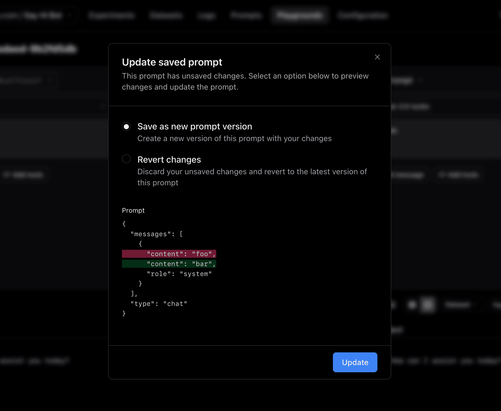Close the Update saved prompt dialog
Screen dimensions: 501x411
[377, 57]
